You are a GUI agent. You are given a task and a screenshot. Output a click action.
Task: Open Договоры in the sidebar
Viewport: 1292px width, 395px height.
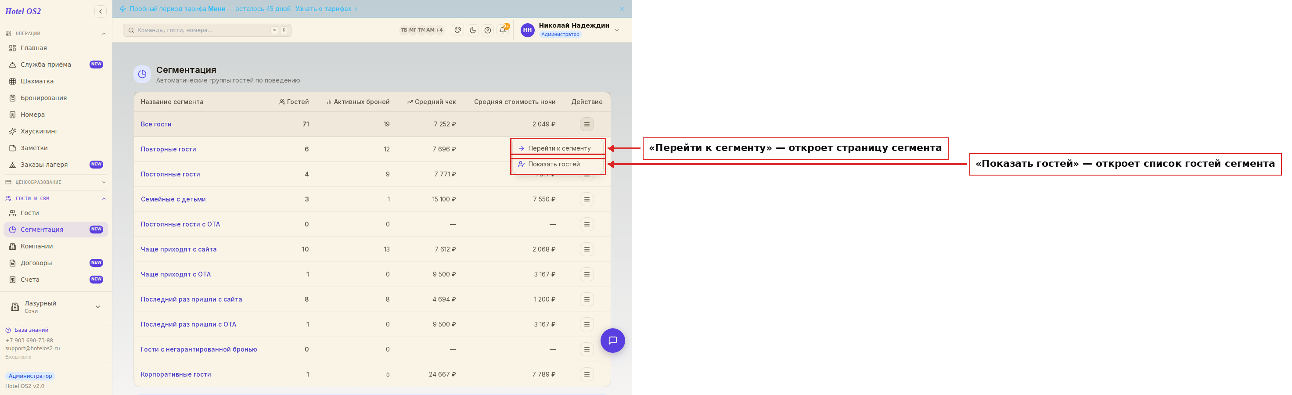(56, 262)
